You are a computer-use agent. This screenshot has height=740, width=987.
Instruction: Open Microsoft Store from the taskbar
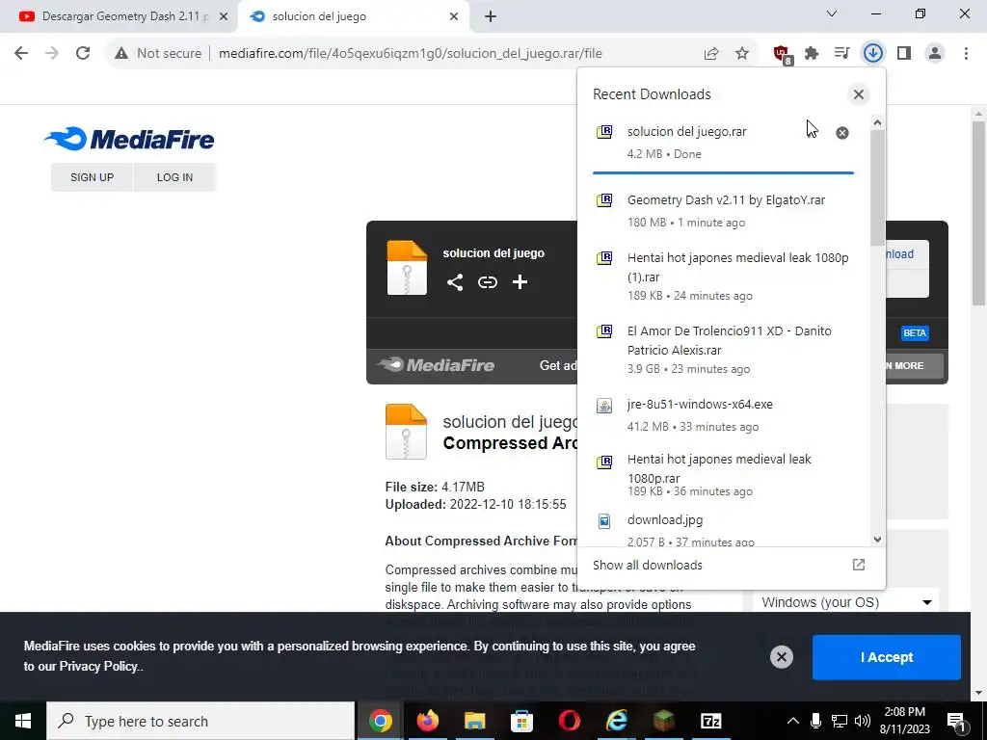(521, 721)
